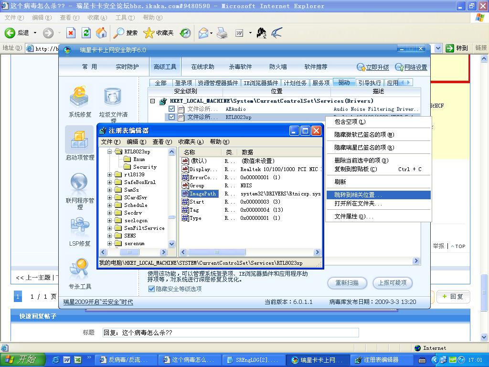Screen dimensions: 489x367
Task: Click 回复 reply button on forum page
Action: 453,296
